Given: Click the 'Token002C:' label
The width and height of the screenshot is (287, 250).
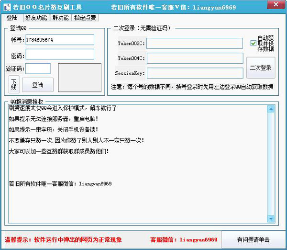Looking at the screenshot, I should coord(131,44).
